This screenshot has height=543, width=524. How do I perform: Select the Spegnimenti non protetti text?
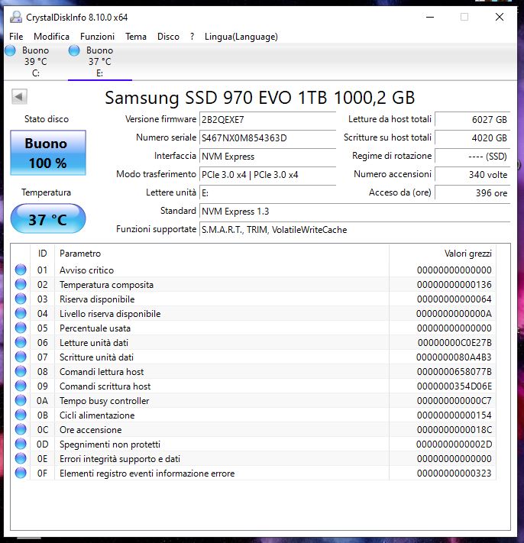tap(110, 444)
